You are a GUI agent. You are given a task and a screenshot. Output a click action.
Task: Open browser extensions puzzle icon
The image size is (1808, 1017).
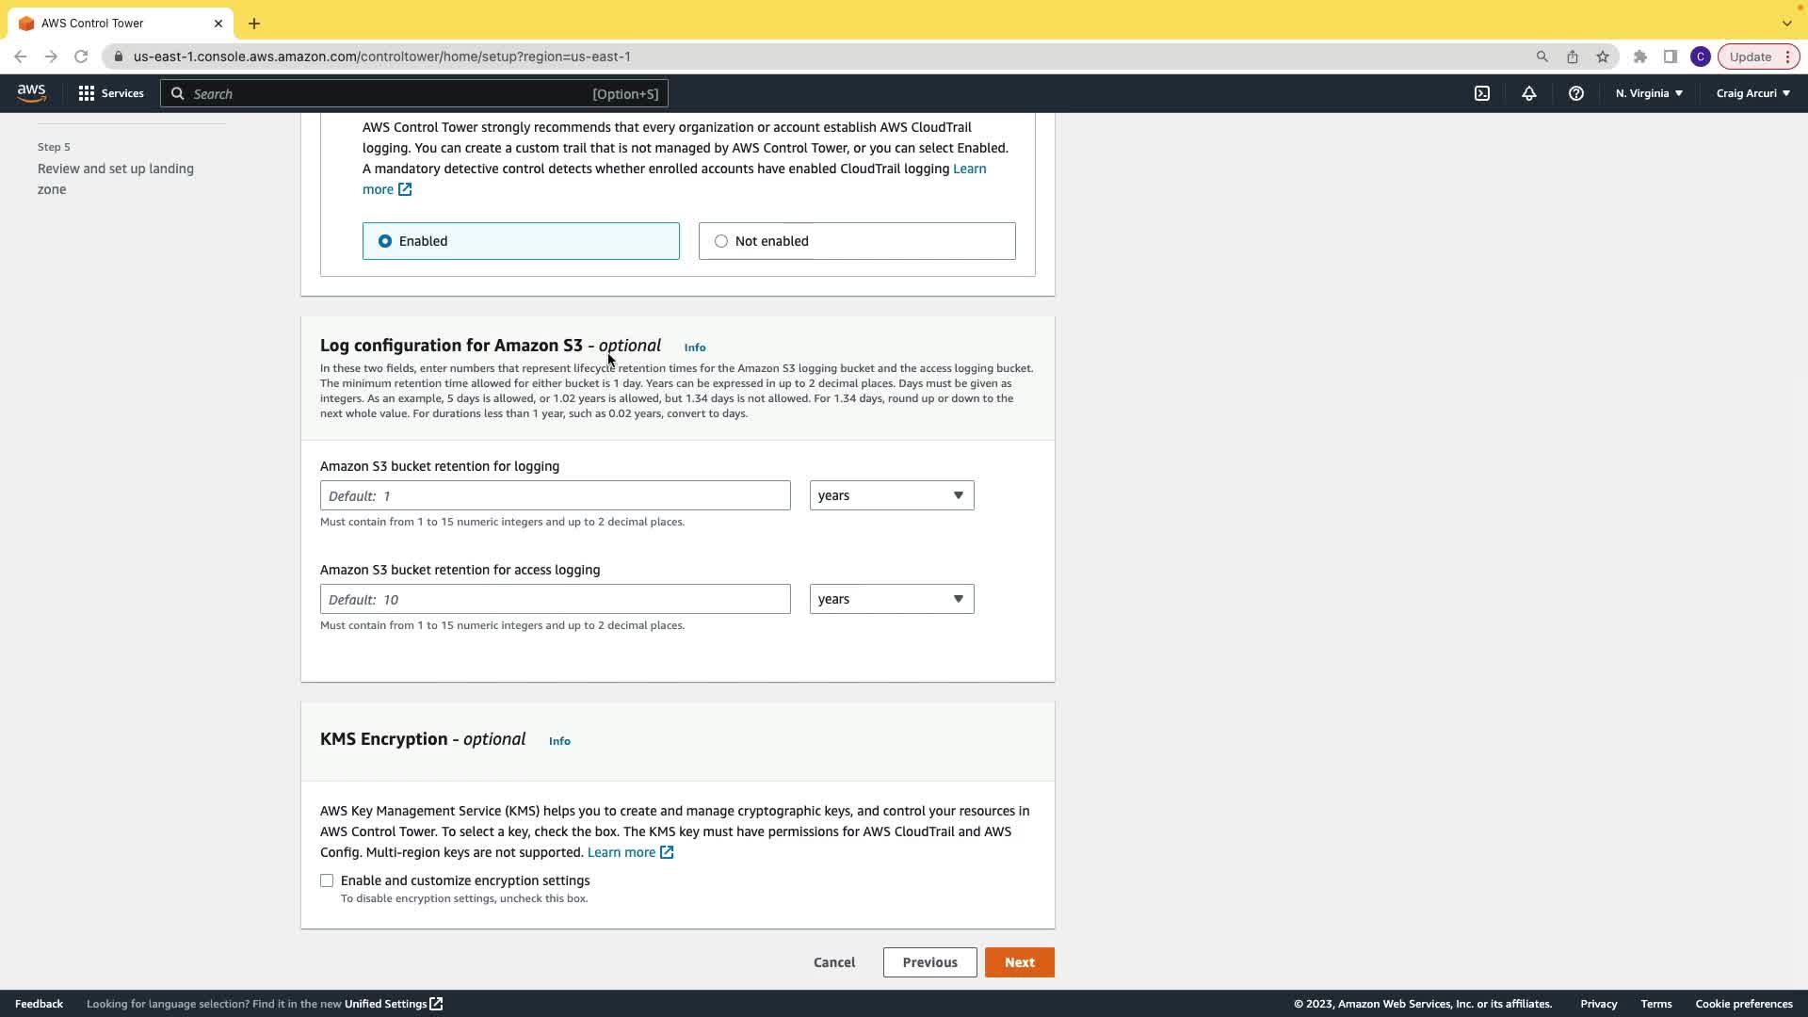[1640, 56]
